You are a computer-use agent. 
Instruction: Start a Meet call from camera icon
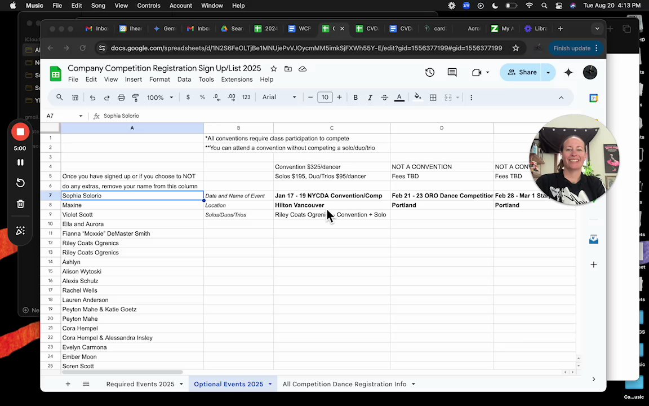477,72
